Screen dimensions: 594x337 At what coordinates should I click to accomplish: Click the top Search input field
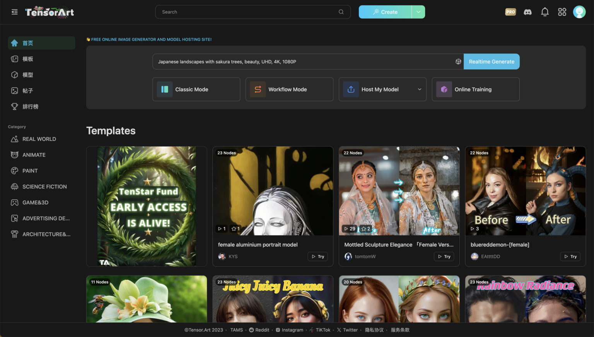pos(247,12)
